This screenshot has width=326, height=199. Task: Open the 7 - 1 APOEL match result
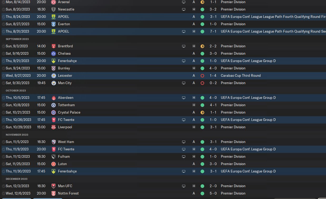pyautogui.click(x=213, y=31)
